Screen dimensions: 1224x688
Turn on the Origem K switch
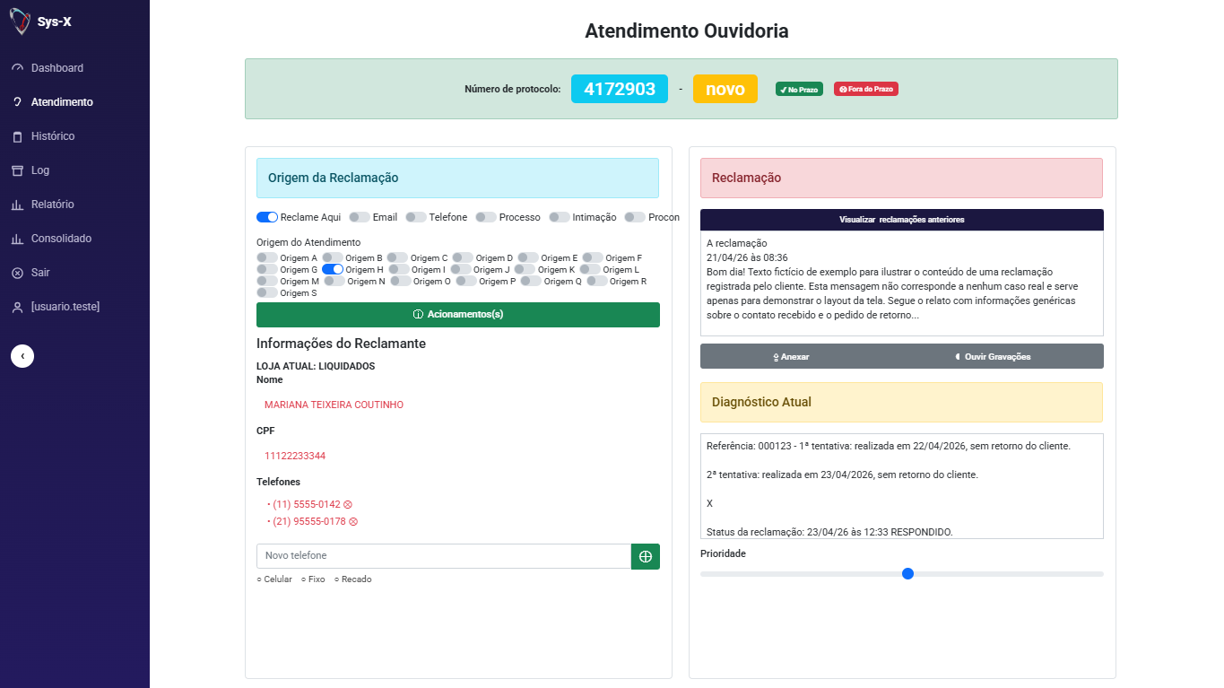point(525,269)
